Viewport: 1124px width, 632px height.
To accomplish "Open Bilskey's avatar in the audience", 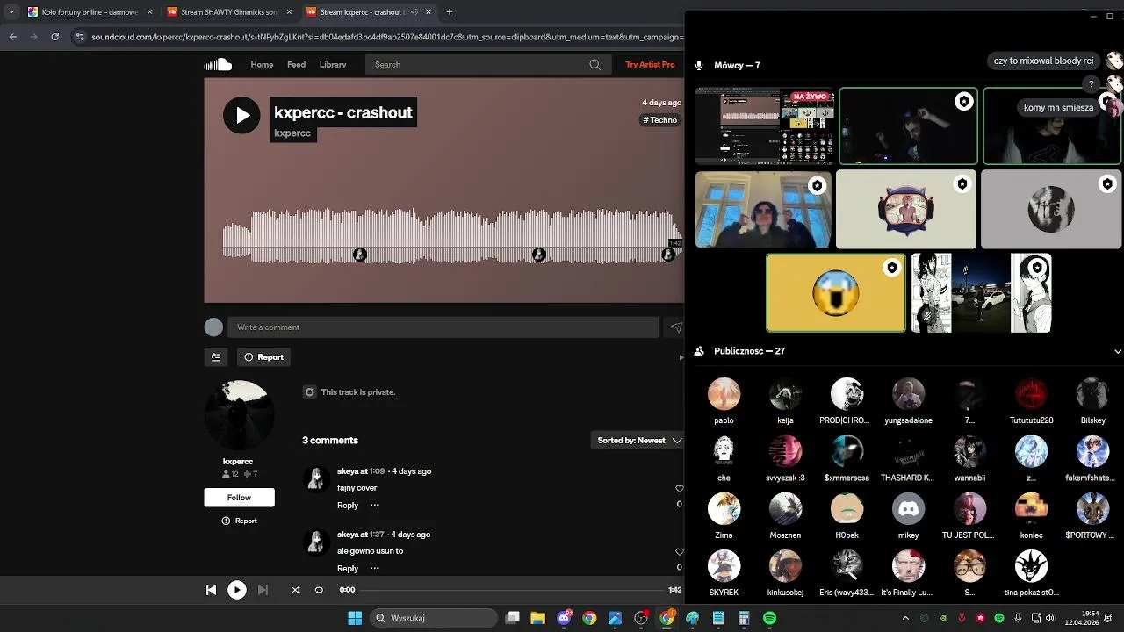I will [x=1092, y=394].
